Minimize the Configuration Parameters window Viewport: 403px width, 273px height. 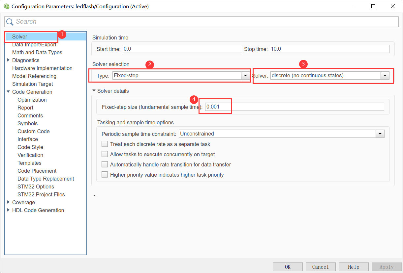[x=354, y=6]
